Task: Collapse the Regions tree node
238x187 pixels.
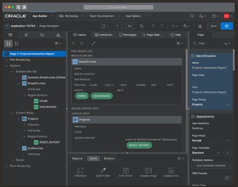Action: tap(7, 66)
